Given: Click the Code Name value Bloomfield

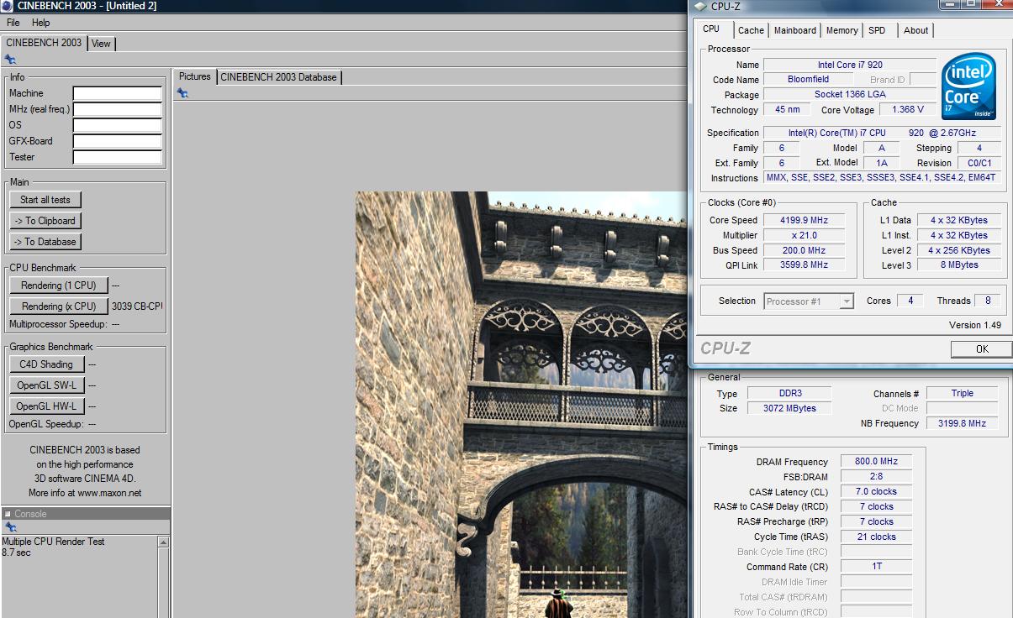Looking at the screenshot, I should pos(808,79).
